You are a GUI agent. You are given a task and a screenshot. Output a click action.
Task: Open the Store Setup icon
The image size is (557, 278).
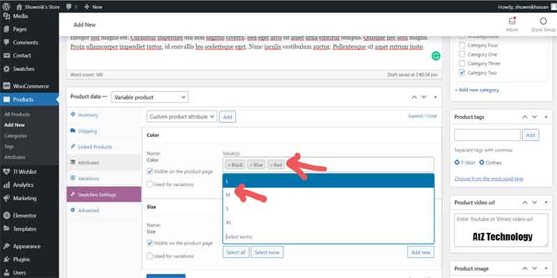click(542, 21)
